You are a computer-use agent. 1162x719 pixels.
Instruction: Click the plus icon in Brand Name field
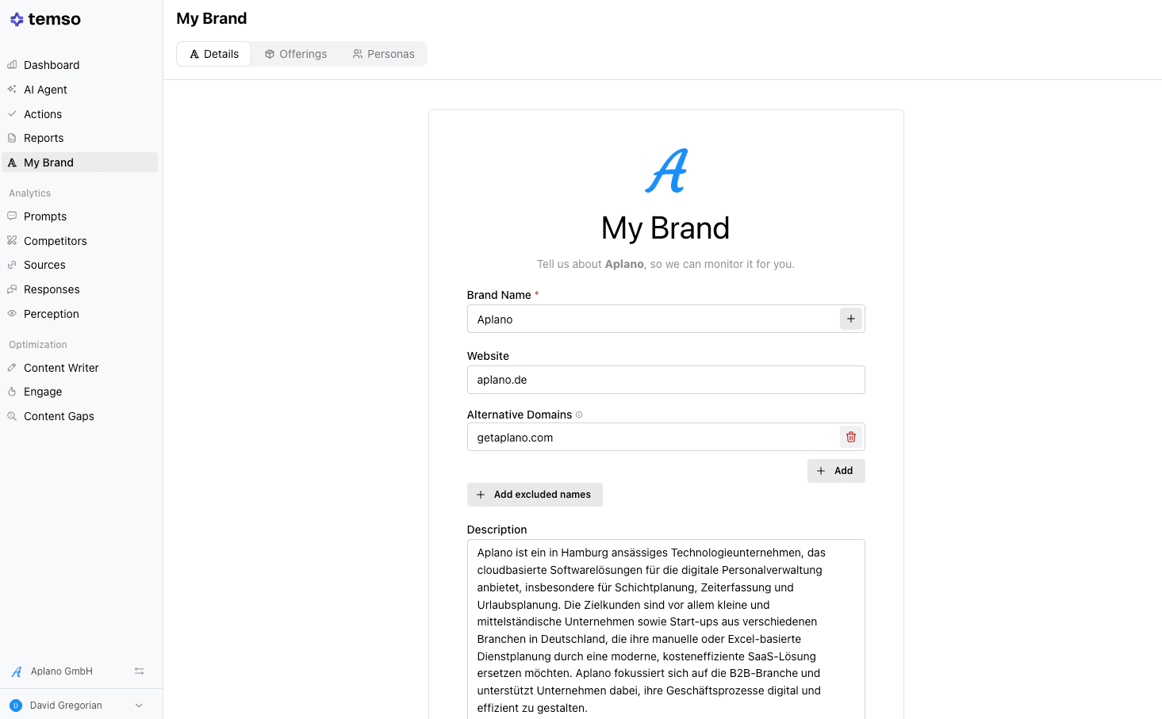[850, 319]
